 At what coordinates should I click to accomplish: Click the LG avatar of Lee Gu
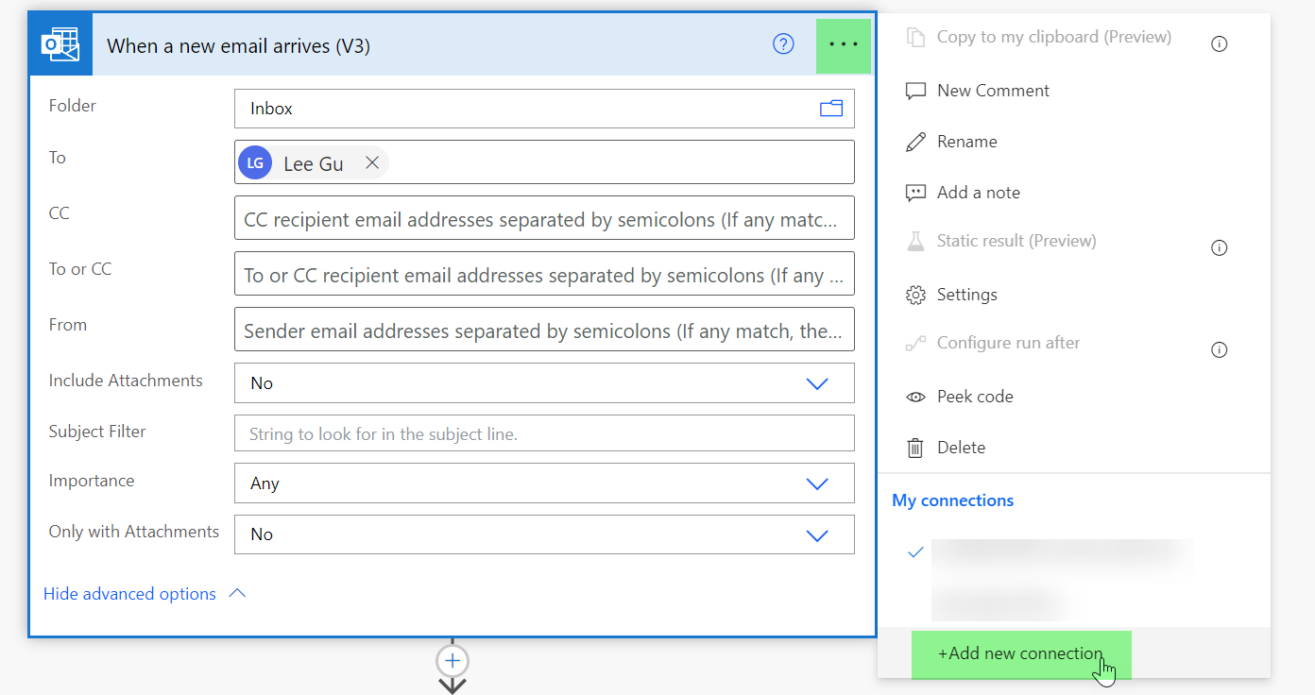click(x=255, y=162)
